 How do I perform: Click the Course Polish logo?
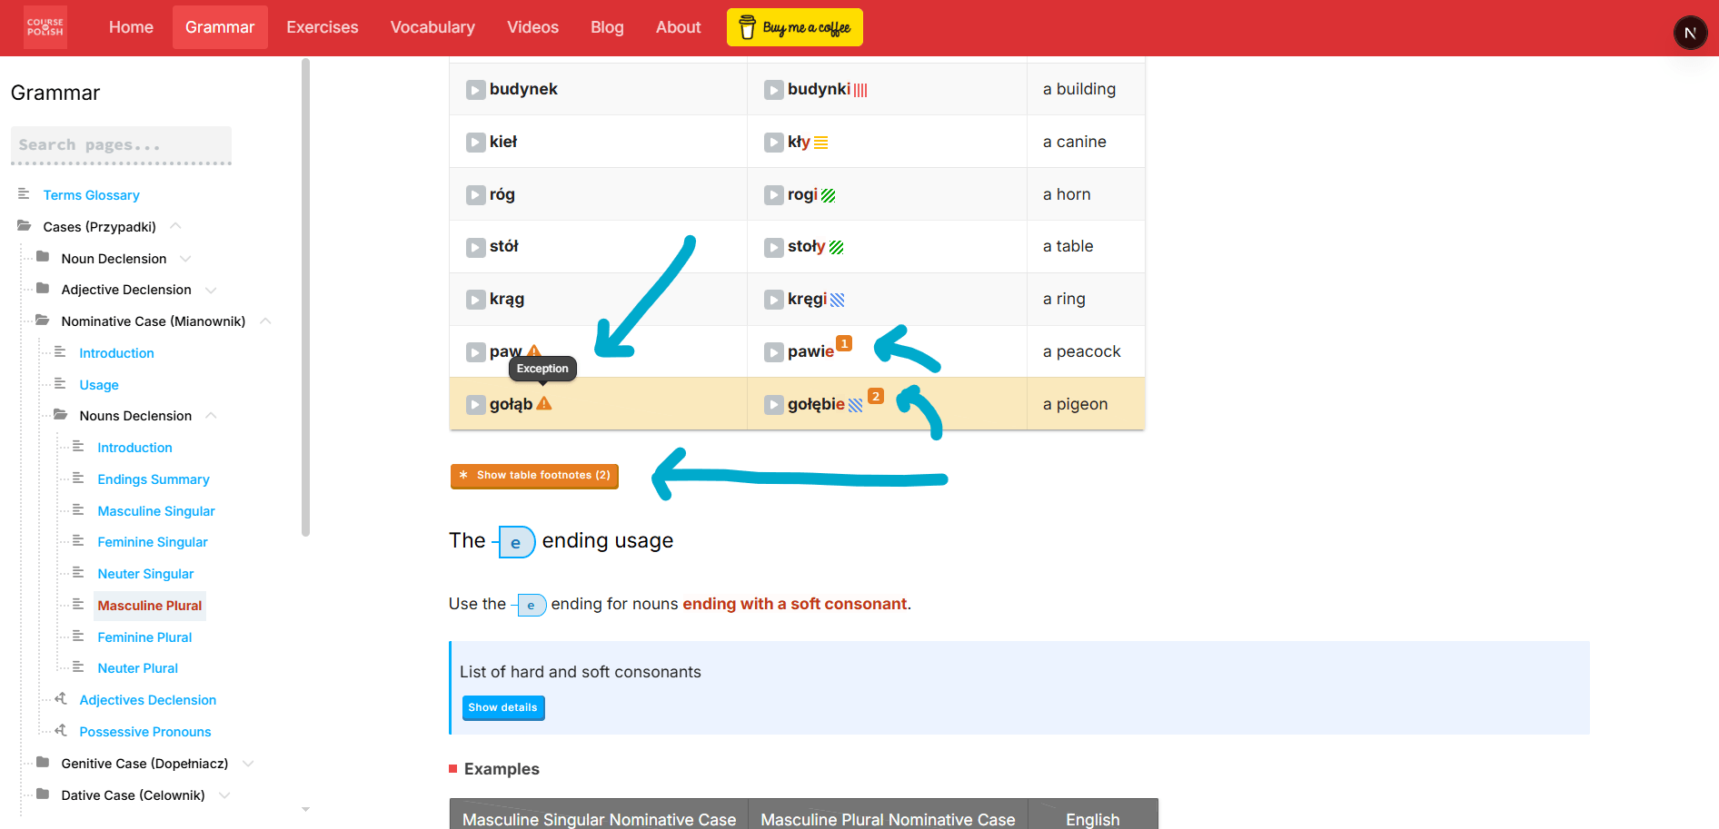45,27
